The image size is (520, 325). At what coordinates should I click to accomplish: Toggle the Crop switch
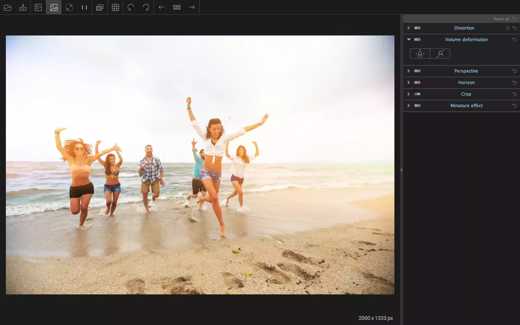pyautogui.click(x=417, y=94)
